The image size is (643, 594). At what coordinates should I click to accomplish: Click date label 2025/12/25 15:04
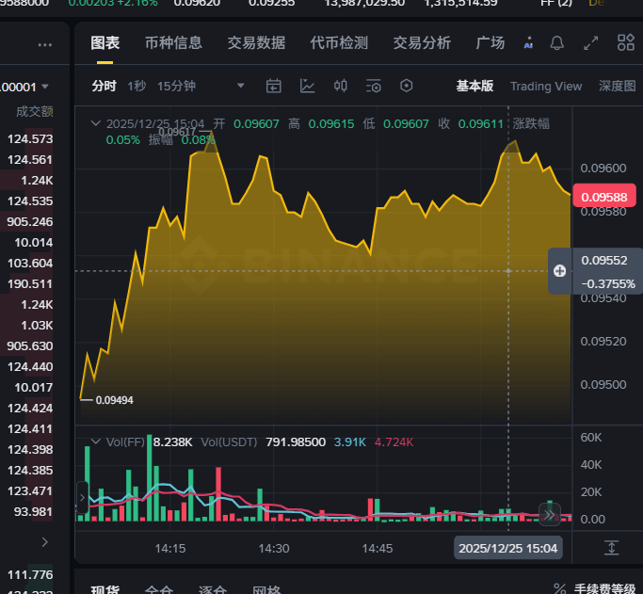(508, 548)
